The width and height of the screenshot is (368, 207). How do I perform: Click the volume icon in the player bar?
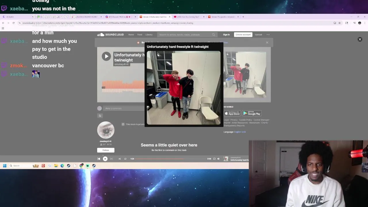tap(218, 159)
